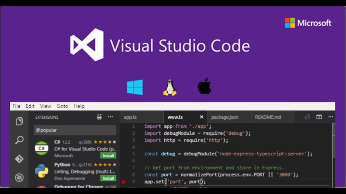The width and height of the screenshot is (346, 194).
Task: Open the Edit menu
Action: coord(30,106)
